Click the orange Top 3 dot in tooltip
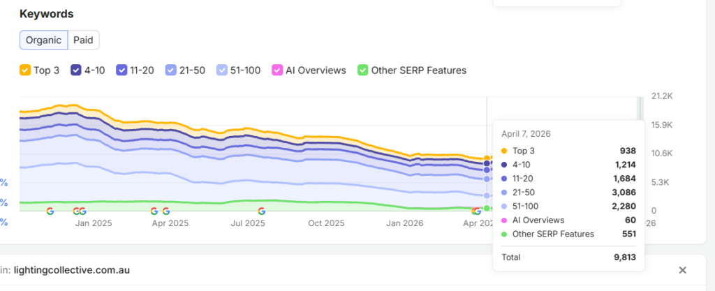Viewport: 715px width, 291px height. point(504,151)
